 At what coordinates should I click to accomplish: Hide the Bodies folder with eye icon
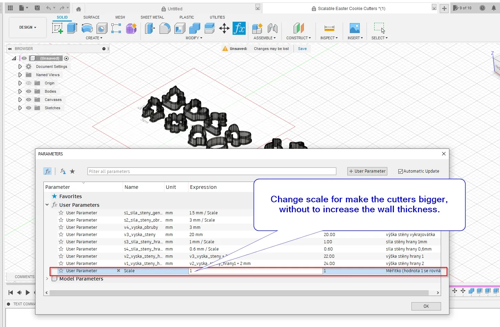click(29, 91)
